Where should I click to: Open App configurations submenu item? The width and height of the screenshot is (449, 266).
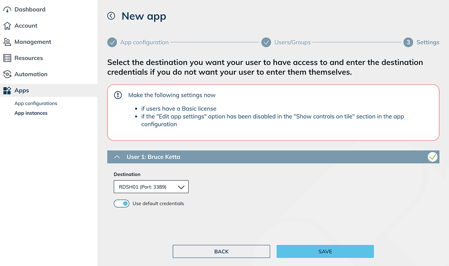36,103
